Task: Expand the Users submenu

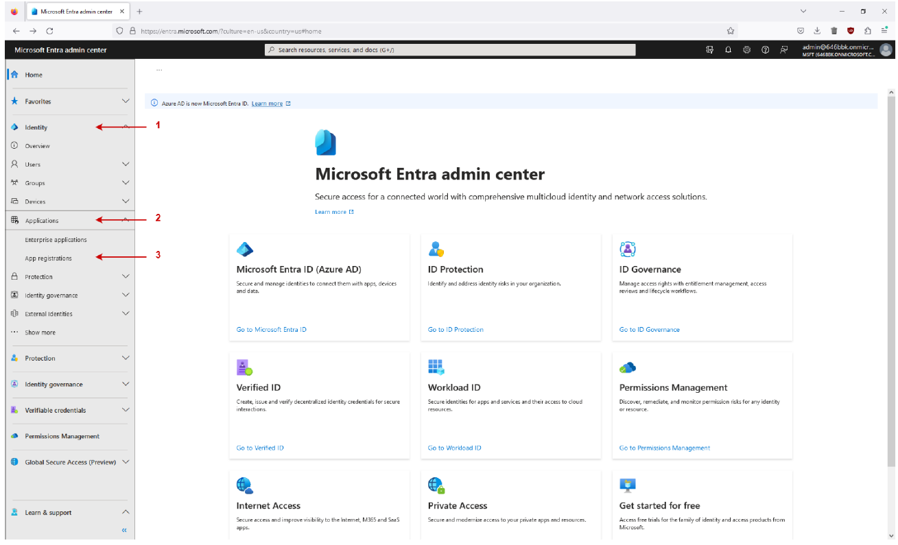Action: pos(126,165)
